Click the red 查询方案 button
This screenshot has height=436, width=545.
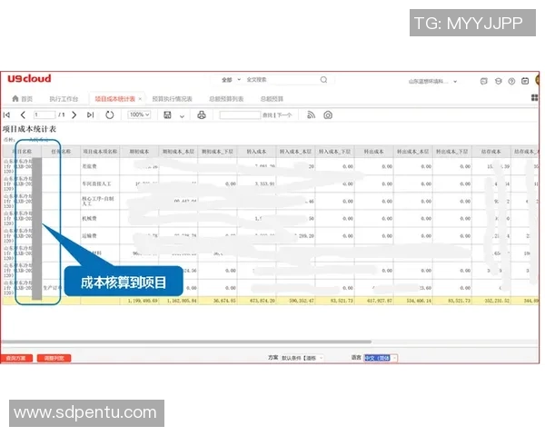[x=16, y=358]
